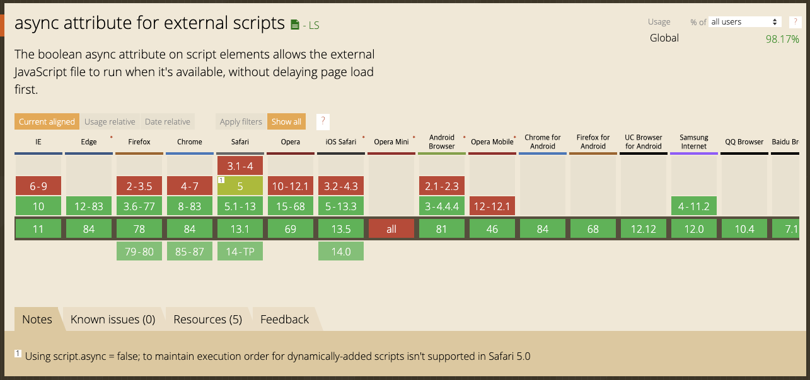Click the Edge 12-83 cell
810x380 pixels.
pyautogui.click(x=89, y=206)
